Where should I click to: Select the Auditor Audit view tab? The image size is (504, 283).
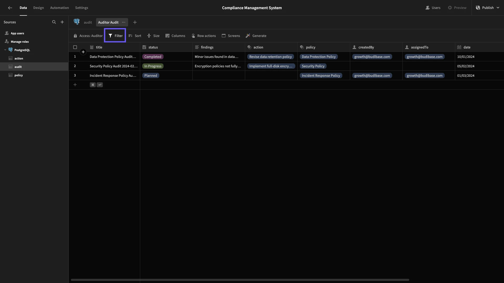pyautogui.click(x=108, y=23)
